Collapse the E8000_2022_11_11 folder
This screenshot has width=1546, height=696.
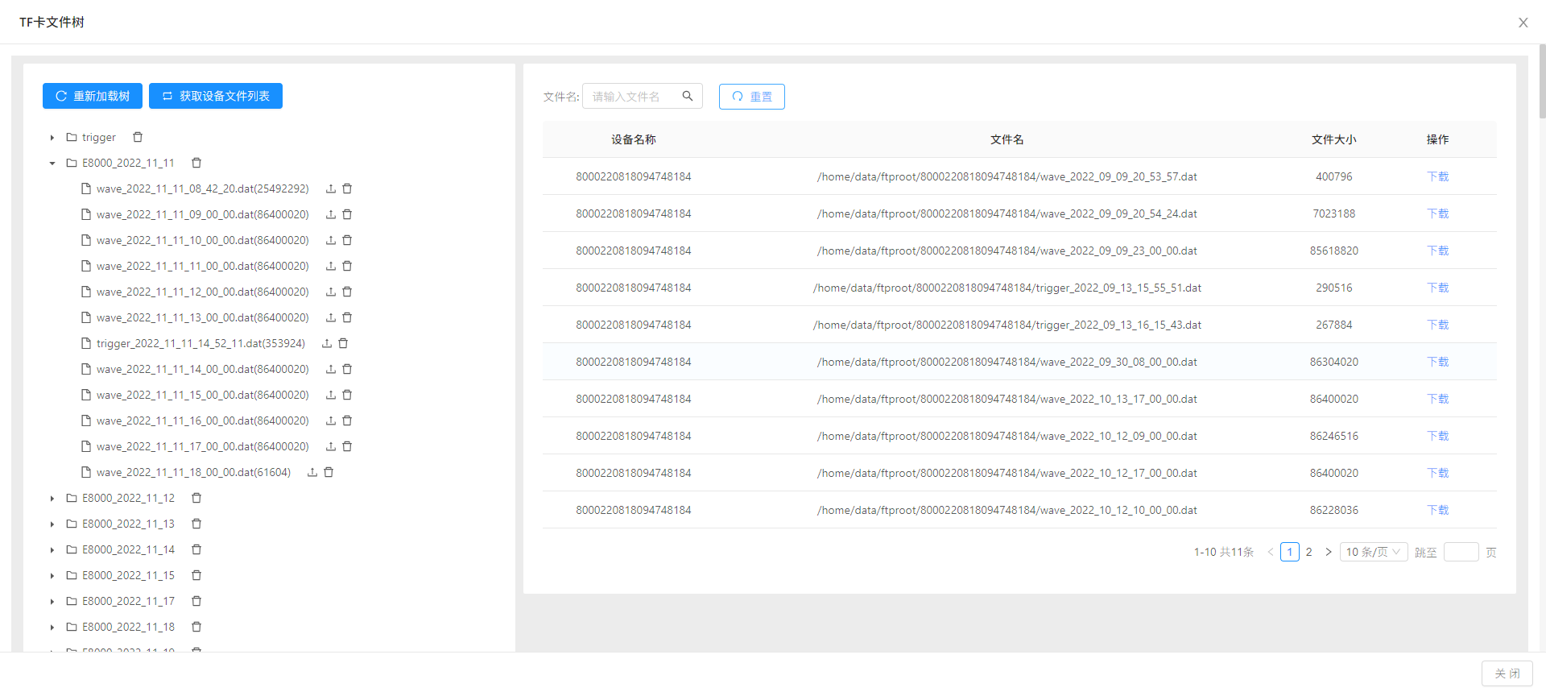(x=52, y=163)
